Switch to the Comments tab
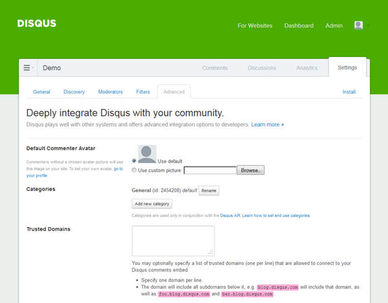This screenshot has height=303, width=388. tap(215, 68)
